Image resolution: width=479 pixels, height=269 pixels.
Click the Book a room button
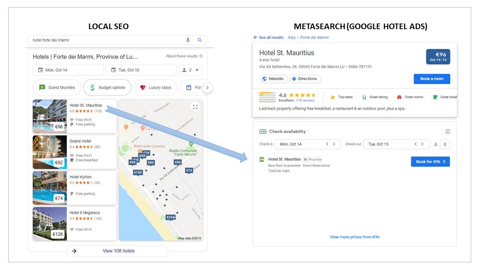[432, 79]
